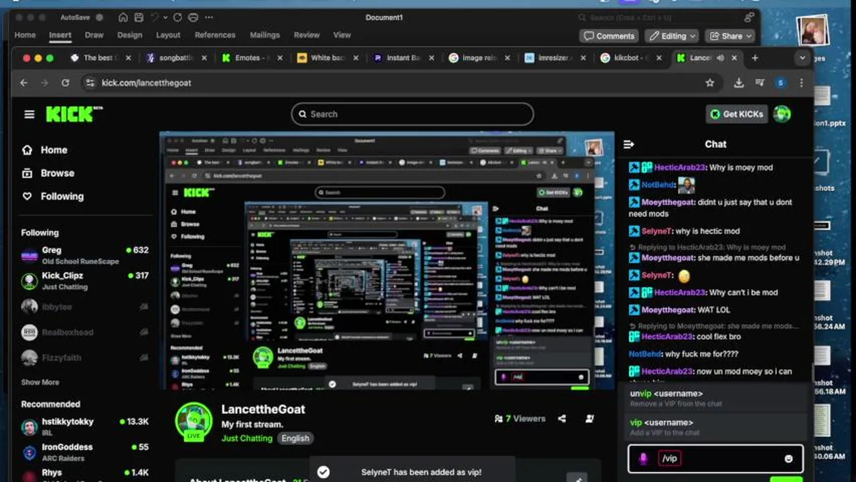Share stream with share icon
Viewport: 856px width, 482px height.
pyautogui.click(x=562, y=418)
